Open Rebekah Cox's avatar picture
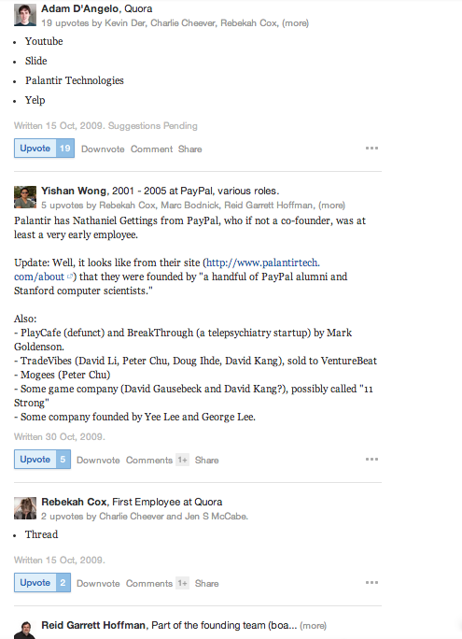462x639 pixels. 25,508
